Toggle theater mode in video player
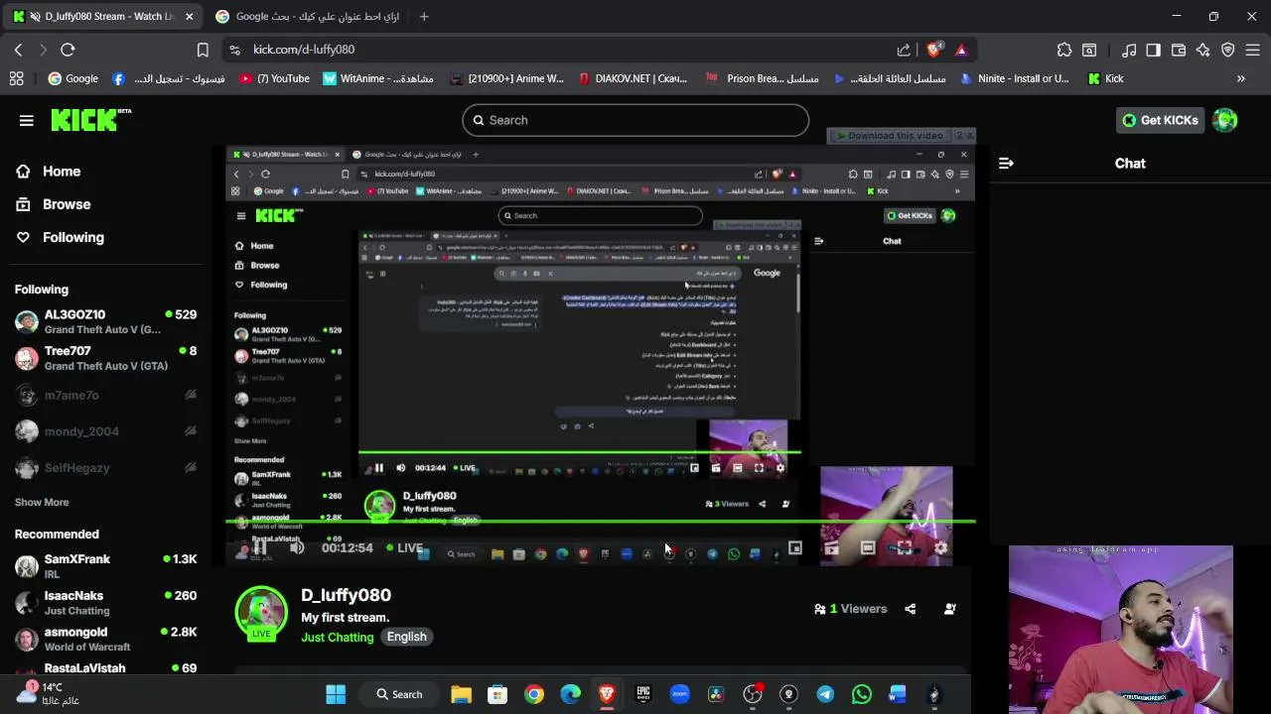Screen dimensions: 1271x714 coord(868,547)
